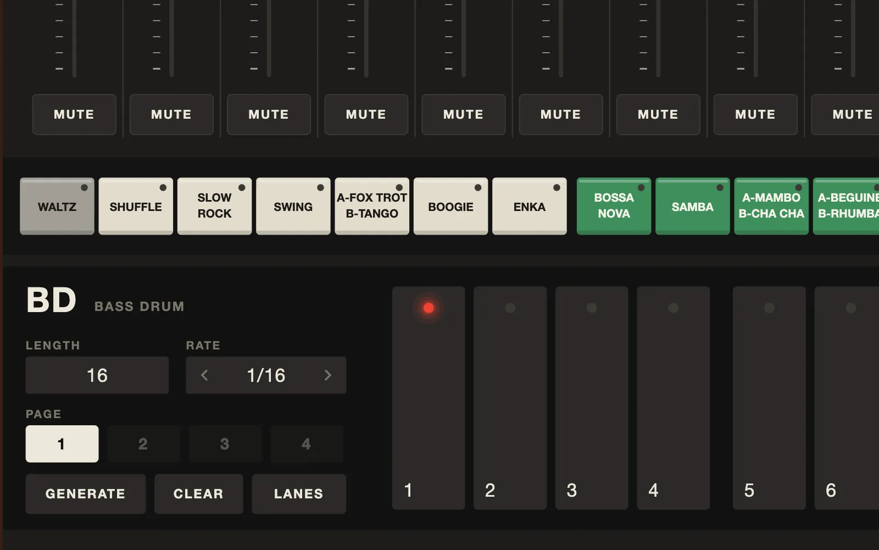879x550 pixels.
Task: Open pattern page 1
Action: (x=62, y=444)
